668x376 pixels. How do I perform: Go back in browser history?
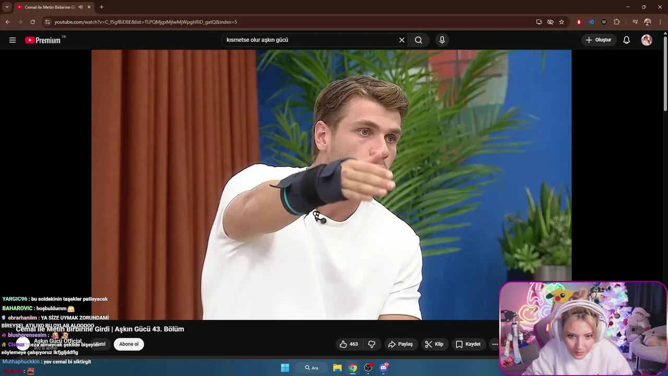pyautogui.click(x=7, y=22)
